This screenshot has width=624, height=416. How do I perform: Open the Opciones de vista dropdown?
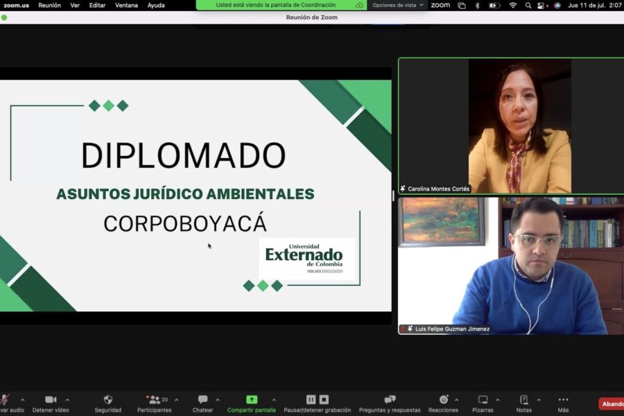coord(398,5)
